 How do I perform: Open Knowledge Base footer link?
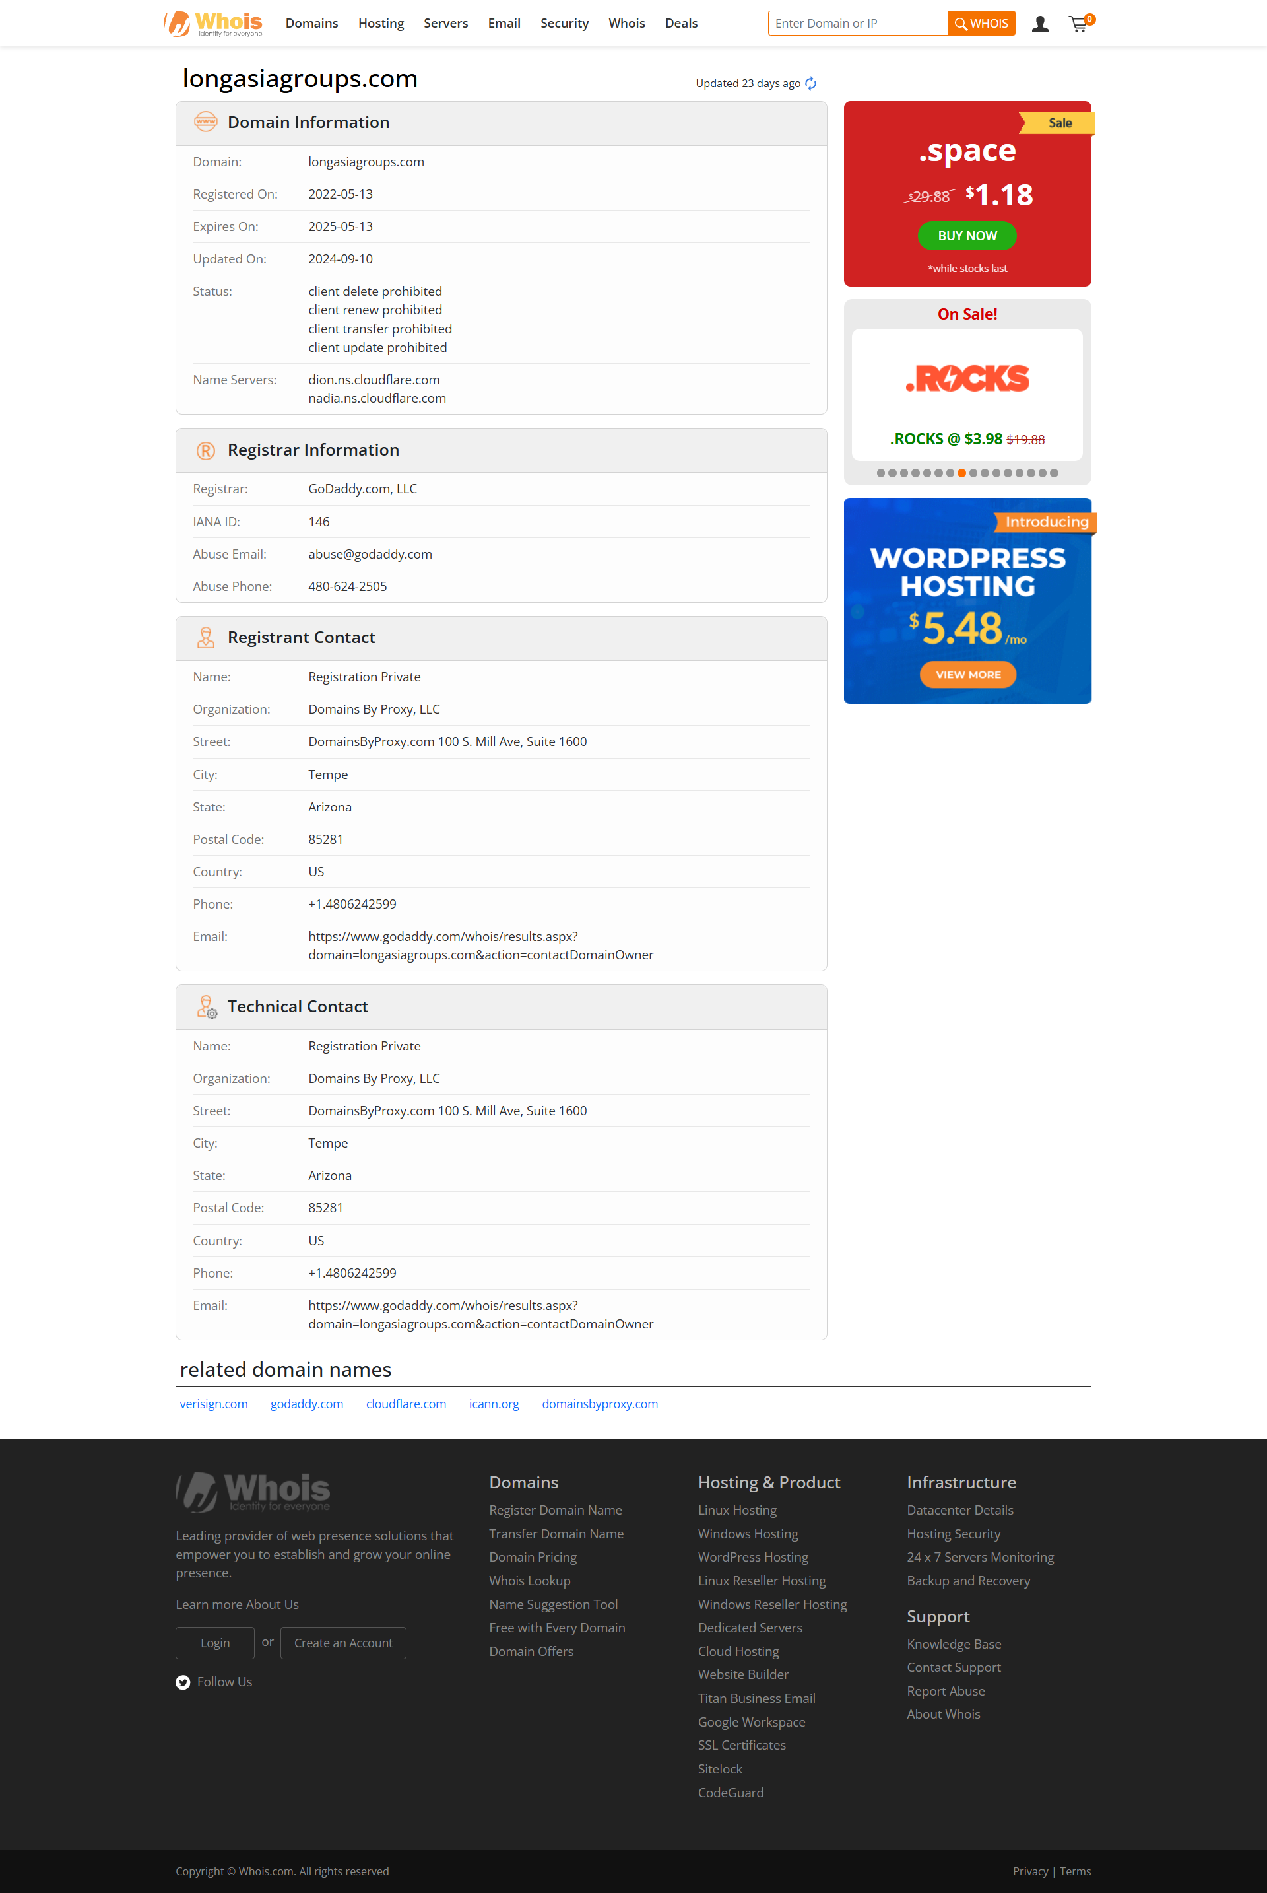(954, 1645)
